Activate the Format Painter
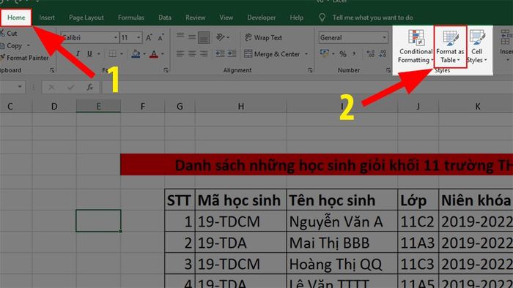This screenshot has width=513, height=288. [x=24, y=58]
